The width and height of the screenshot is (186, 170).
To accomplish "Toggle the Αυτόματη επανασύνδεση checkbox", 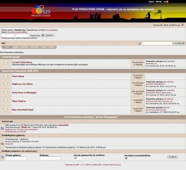I will tap(126, 158).
